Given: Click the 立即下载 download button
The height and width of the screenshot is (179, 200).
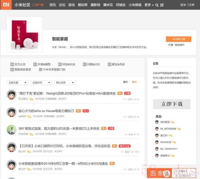Looking at the screenshot, I should 171,104.
